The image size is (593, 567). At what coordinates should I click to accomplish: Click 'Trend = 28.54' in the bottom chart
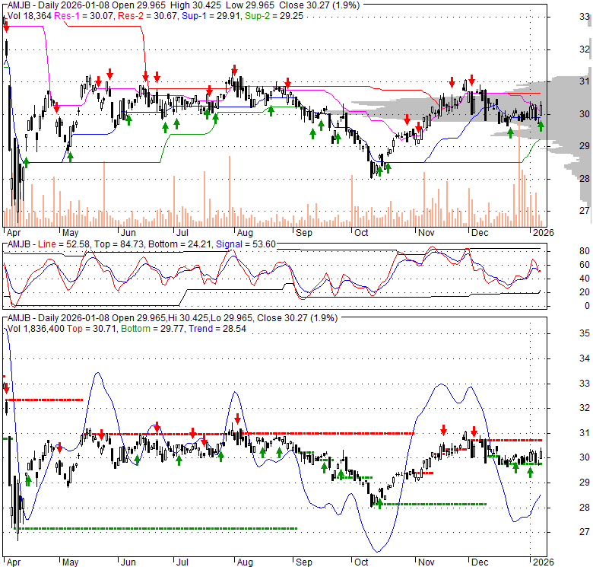[217, 329]
